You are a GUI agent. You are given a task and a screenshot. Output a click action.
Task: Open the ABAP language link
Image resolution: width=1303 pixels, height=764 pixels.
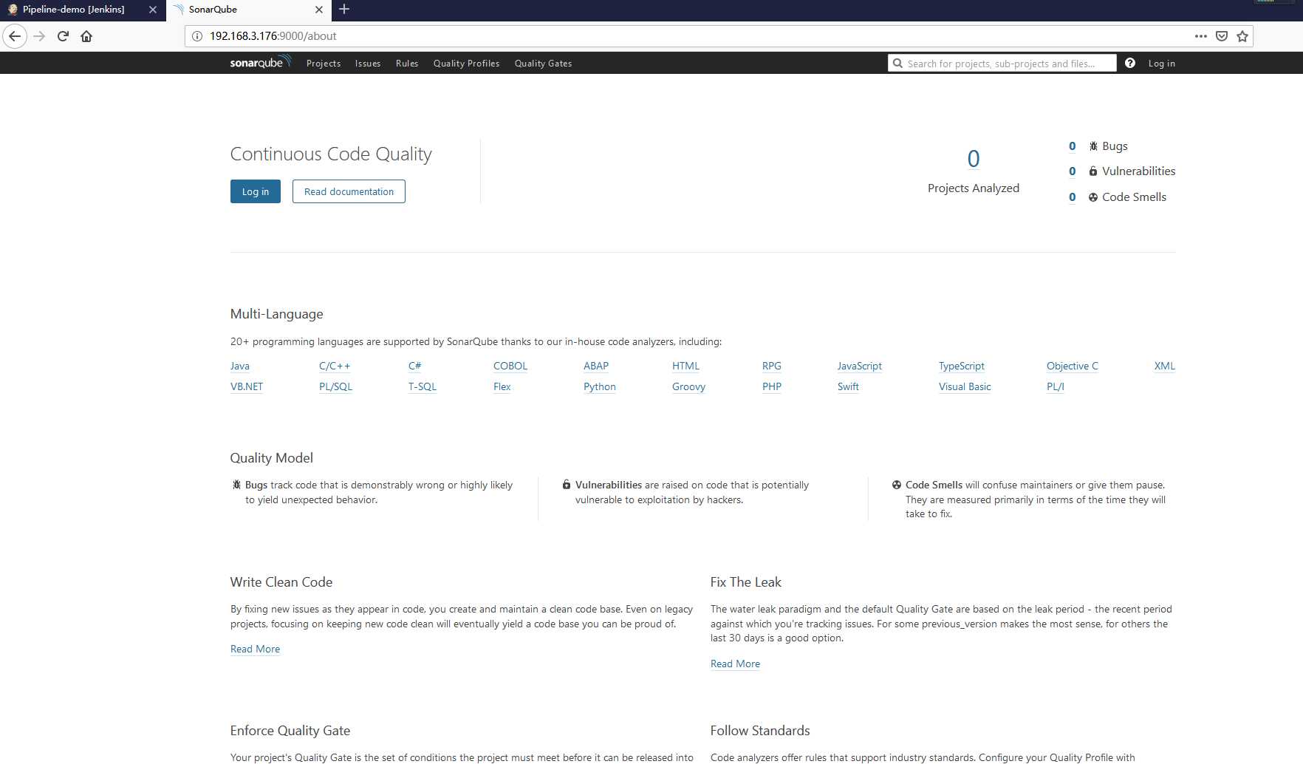coord(596,366)
